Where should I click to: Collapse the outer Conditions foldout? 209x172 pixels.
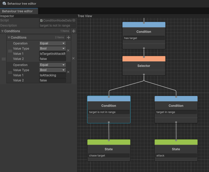(2, 31)
